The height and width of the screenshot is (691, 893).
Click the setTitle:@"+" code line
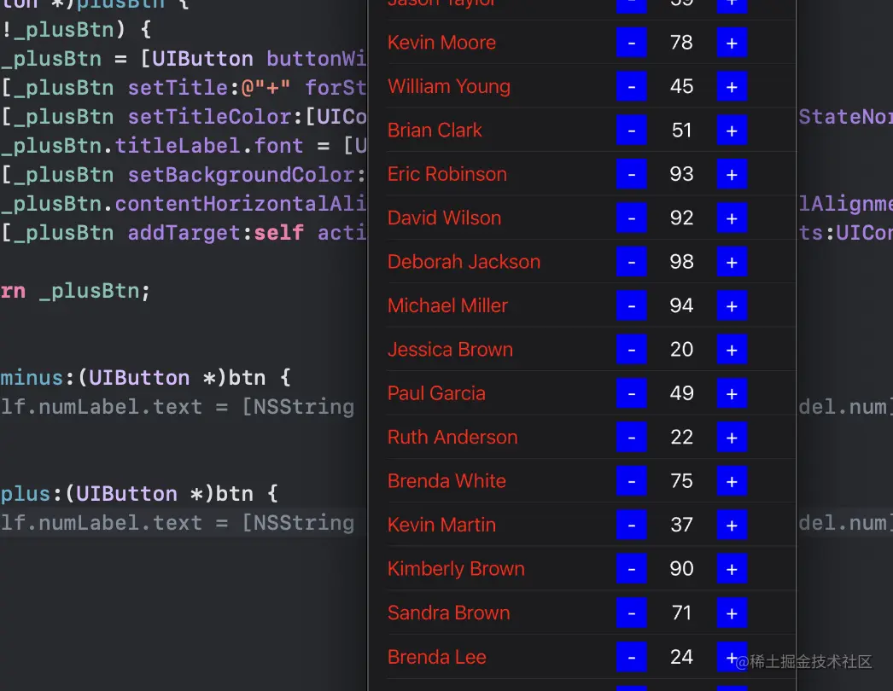pos(184,88)
